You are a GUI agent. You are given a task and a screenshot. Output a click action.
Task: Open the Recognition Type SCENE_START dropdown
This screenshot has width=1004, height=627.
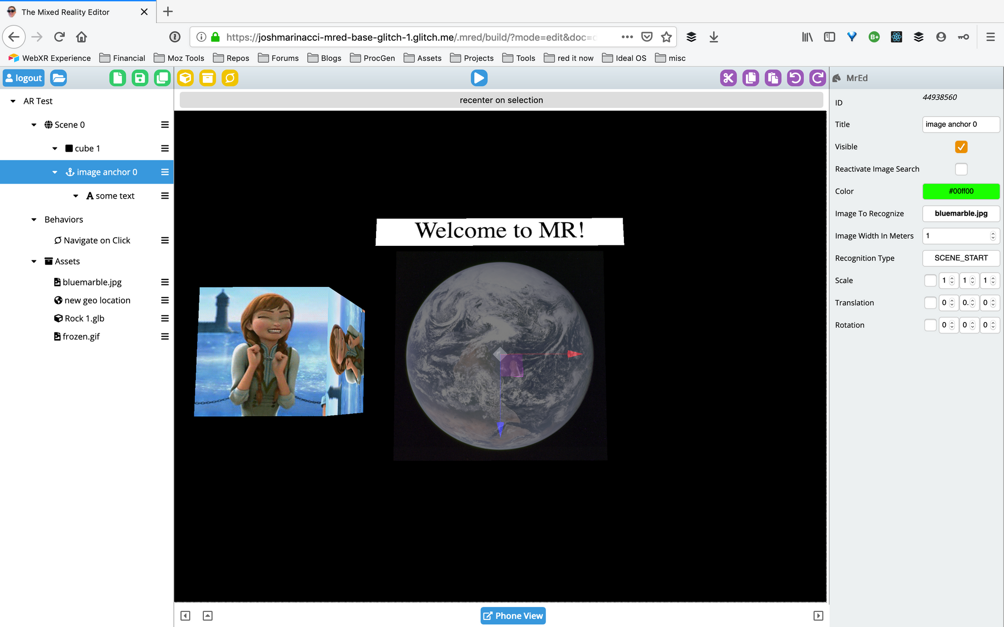click(960, 258)
